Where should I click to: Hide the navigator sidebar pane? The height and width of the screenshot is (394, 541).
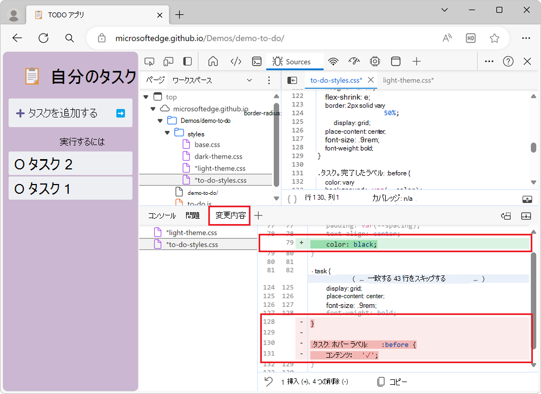pyautogui.click(x=292, y=80)
